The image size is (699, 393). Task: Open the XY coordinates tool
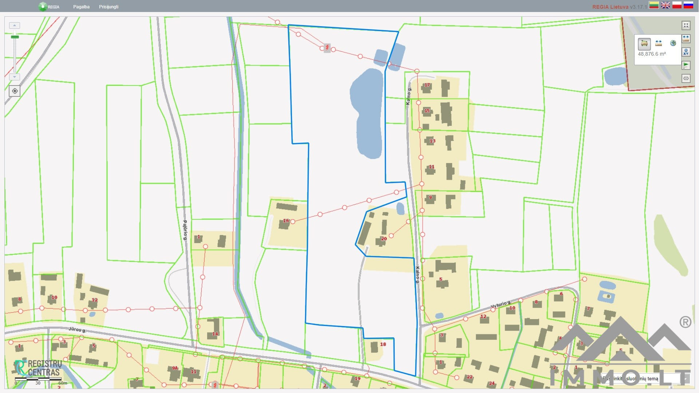click(686, 52)
